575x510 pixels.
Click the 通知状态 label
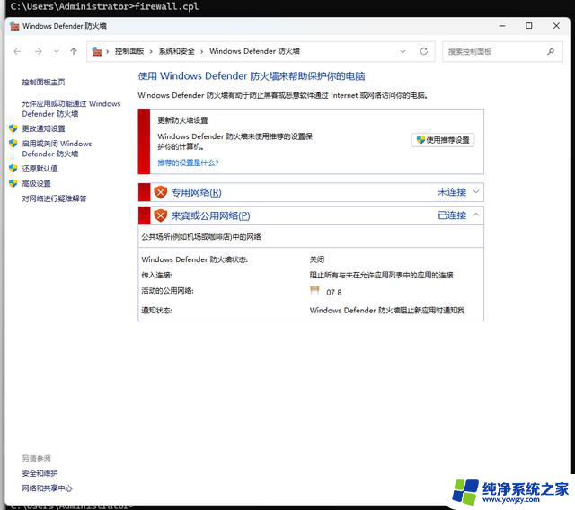[x=156, y=311]
